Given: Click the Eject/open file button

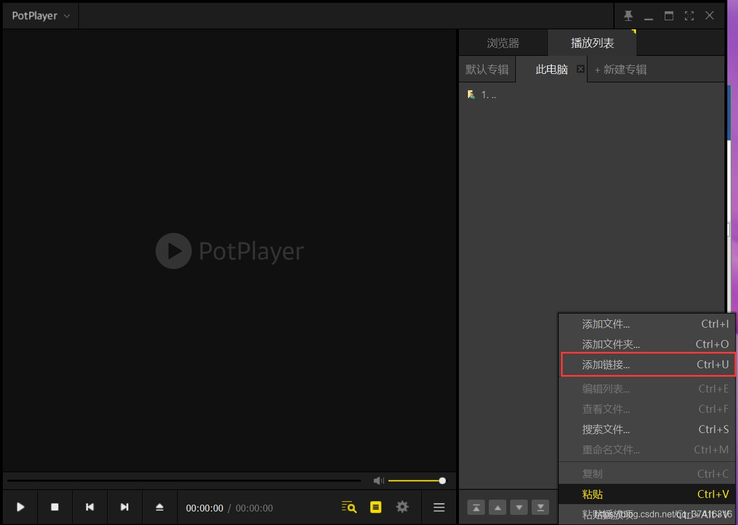Looking at the screenshot, I should [x=160, y=507].
